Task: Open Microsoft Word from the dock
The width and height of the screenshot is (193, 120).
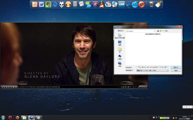Action: [42, 5]
